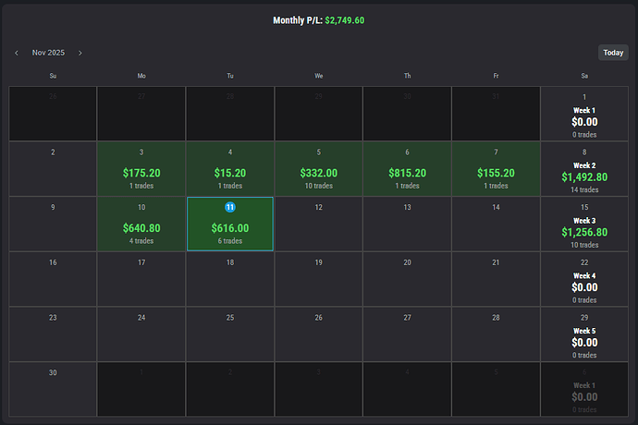This screenshot has height=425, width=638.
Task: Pick November 19 on the calendar
Action: click(318, 279)
